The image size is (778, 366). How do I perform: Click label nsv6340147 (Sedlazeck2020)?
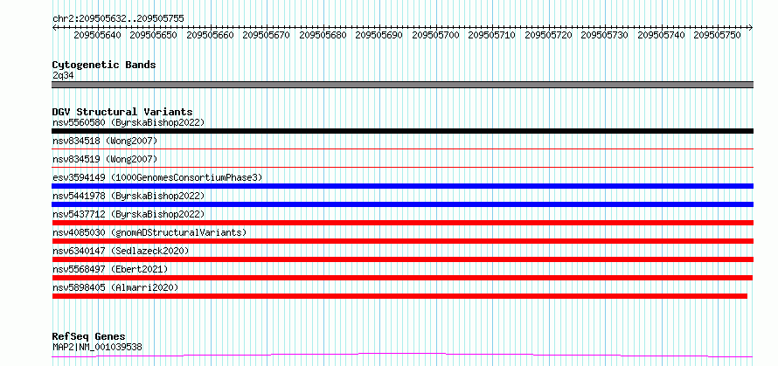click(121, 251)
